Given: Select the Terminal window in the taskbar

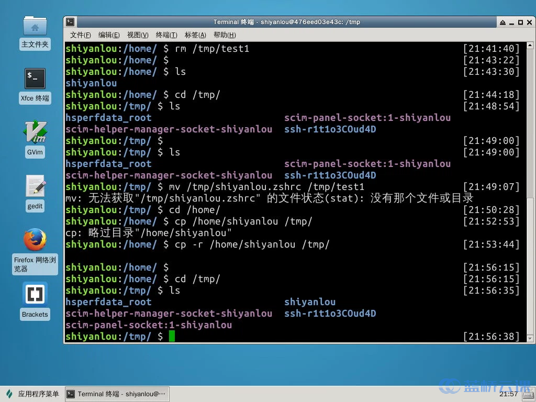Looking at the screenshot, I should click(116, 394).
